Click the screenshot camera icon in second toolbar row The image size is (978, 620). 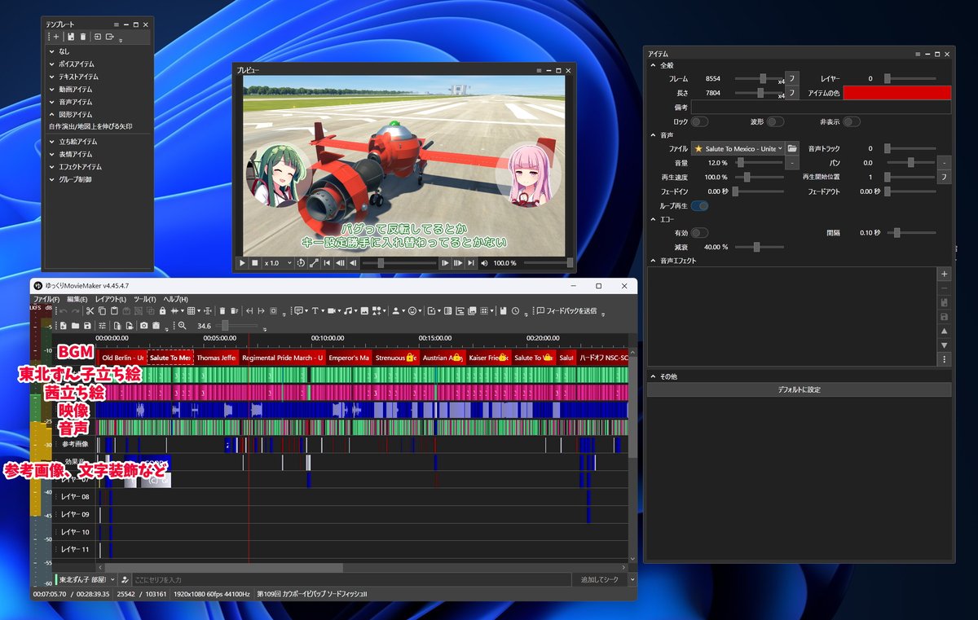[x=143, y=326]
